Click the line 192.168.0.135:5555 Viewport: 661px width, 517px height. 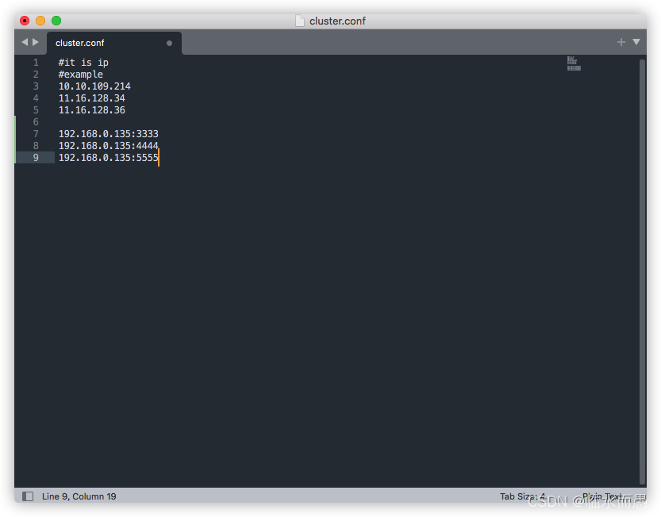point(109,158)
